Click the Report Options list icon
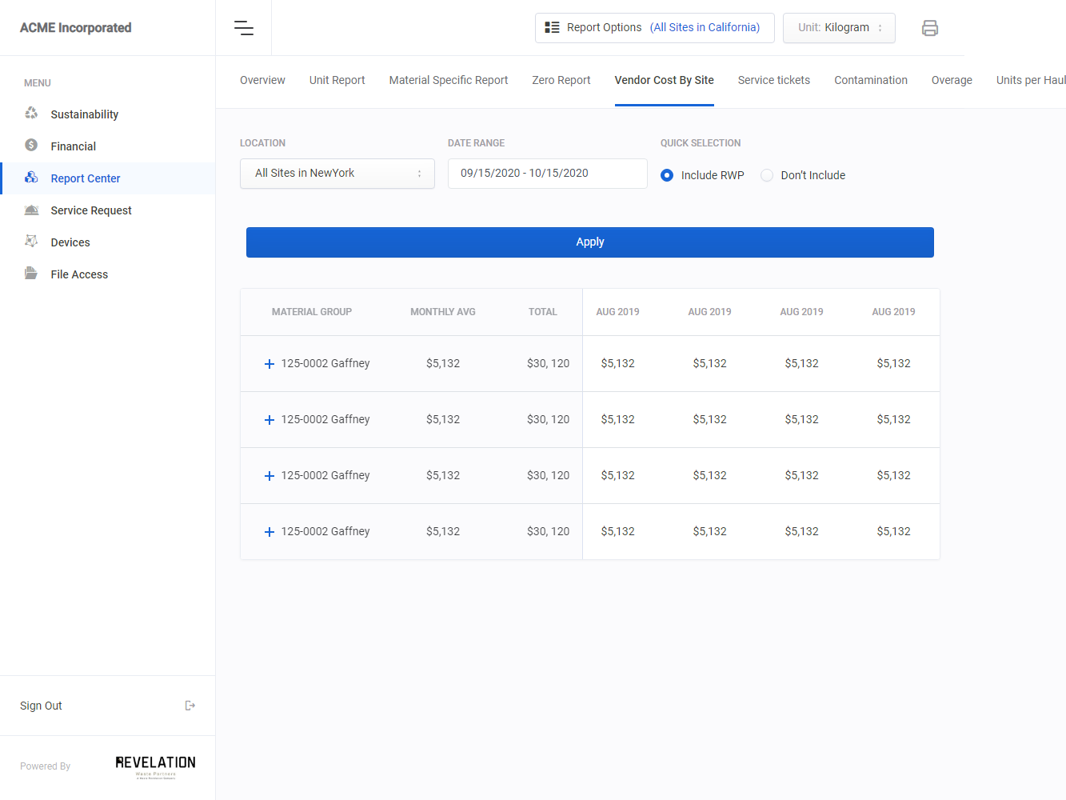The image size is (1066, 800). pos(552,27)
